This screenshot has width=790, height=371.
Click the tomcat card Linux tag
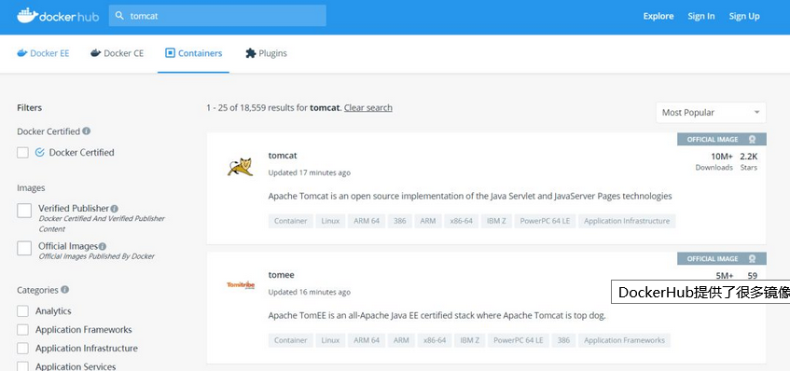click(x=330, y=221)
